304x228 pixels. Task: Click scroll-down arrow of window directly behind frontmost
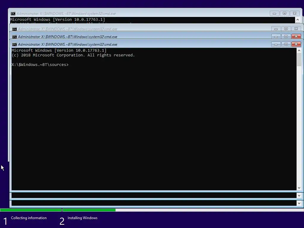tap(299, 195)
